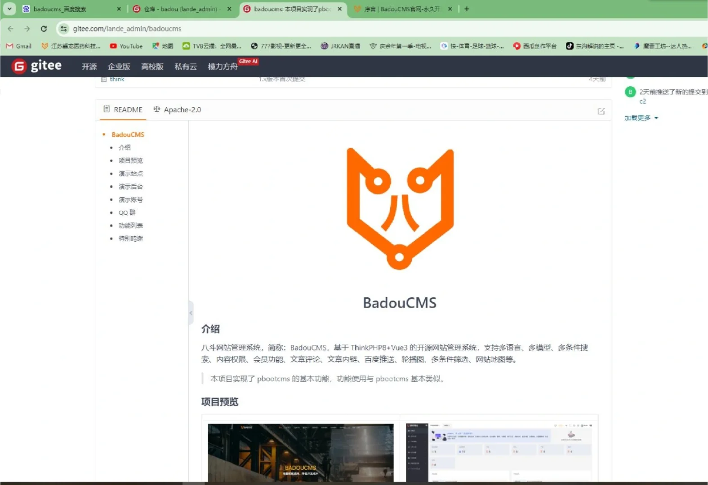Jump to 功能列表 in README outline
Viewport: 708px width, 485px height.
coord(130,225)
